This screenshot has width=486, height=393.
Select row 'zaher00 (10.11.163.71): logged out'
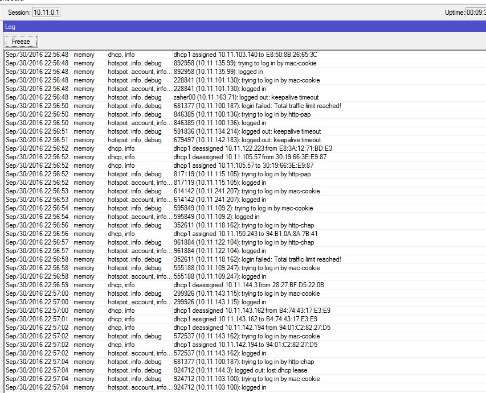[x=245, y=97]
